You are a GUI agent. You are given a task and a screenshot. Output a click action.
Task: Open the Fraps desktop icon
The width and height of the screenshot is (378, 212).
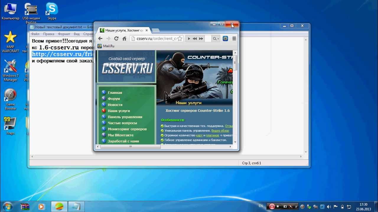point(10,126)
